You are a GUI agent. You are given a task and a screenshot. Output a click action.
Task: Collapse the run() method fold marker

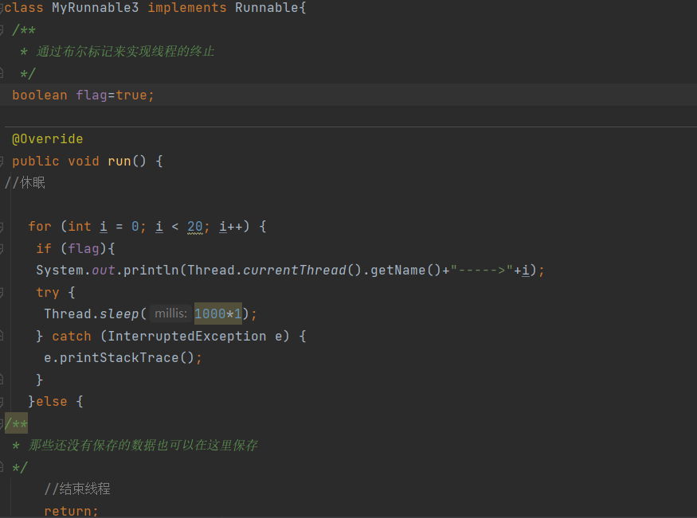(x=2, y=161)
